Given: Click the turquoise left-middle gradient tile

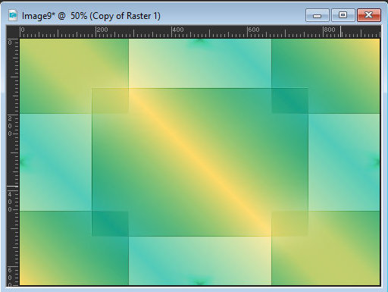Looking at the screenshot, I should tap(55, 162).
